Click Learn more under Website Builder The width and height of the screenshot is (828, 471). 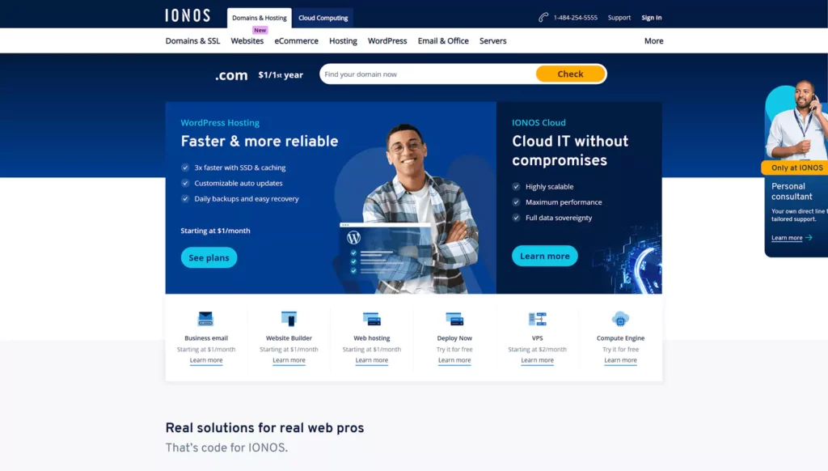(x=289, y=360)
